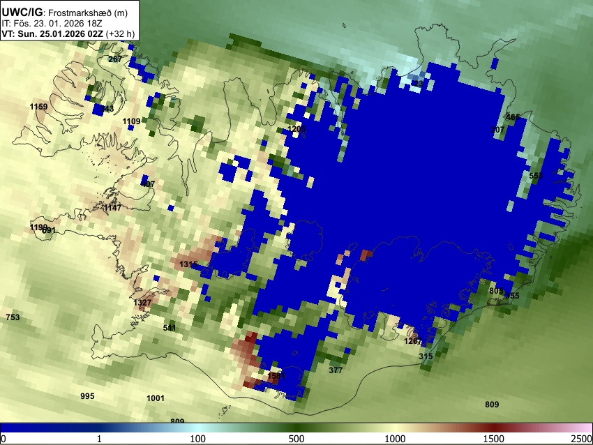Select the legend tick labeled 100
593x445 pixels.
[198, 439]
